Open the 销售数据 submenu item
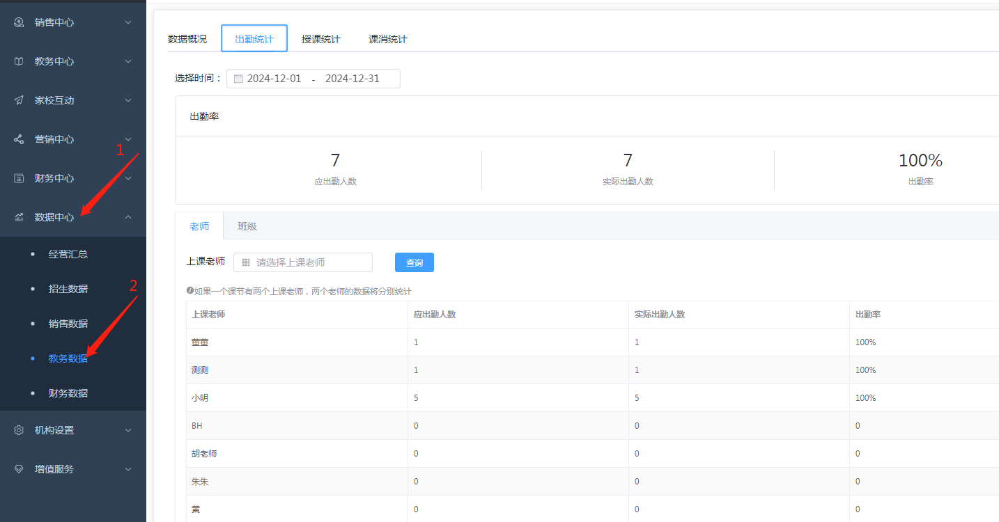The image size is (999, 522). [x=68, y=324]
